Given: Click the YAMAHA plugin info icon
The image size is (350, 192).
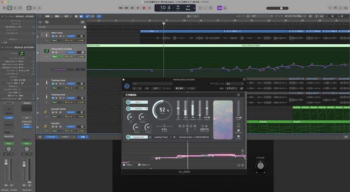Looking at the screenshot, I should [x=239, y=95].
